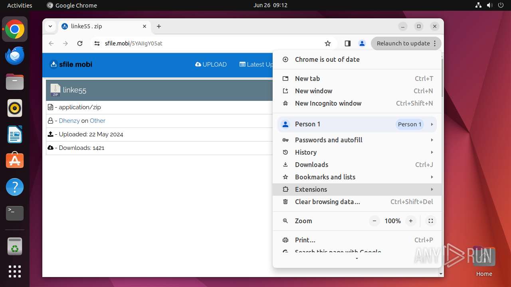This screenshot has width=511, height=287.
Task: Close the linke55 . zip tab
Action: [145, 26]
